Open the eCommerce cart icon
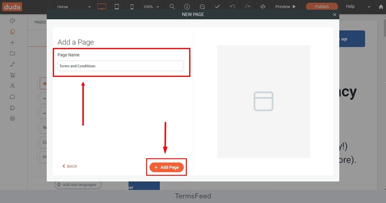 pos(12,75)
